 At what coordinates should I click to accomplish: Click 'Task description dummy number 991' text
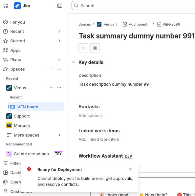pyautogui.click(x=115, y=84)
